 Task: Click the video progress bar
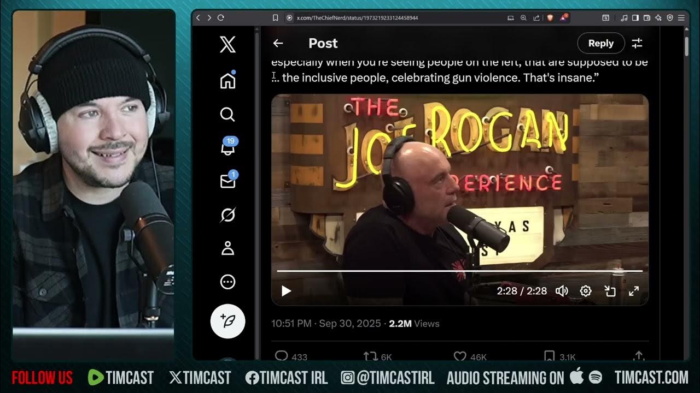click(x=459, y=271)
